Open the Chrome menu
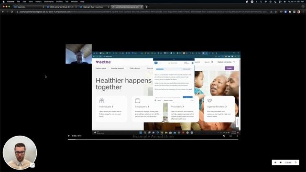Image resolution: width=306 pixels, height=172 pixels. 11,1
